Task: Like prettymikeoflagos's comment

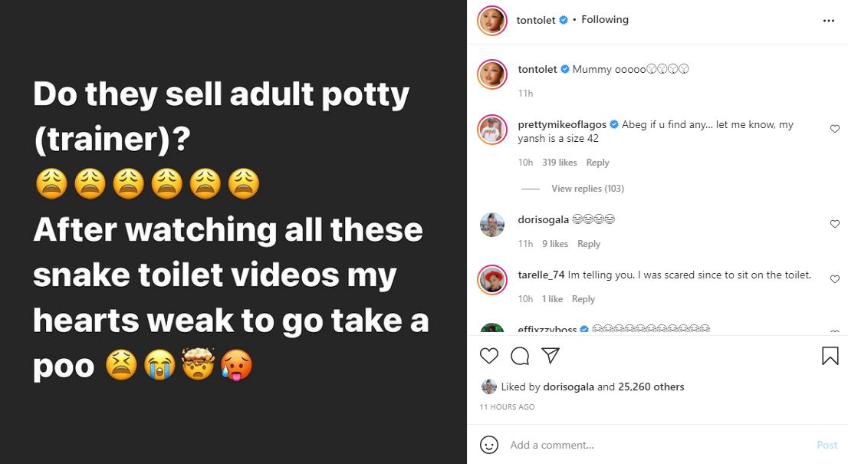Action: 835,129
